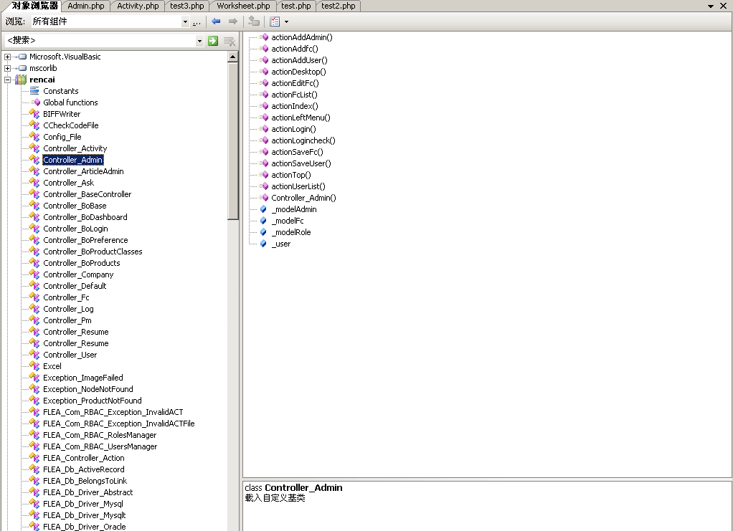Click the edit custom component set ellipsis button

pyautogui.click(x=196, y=22)
